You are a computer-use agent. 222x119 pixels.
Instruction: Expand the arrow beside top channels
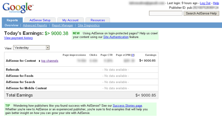pyautogui.click(x=39, y=61)
